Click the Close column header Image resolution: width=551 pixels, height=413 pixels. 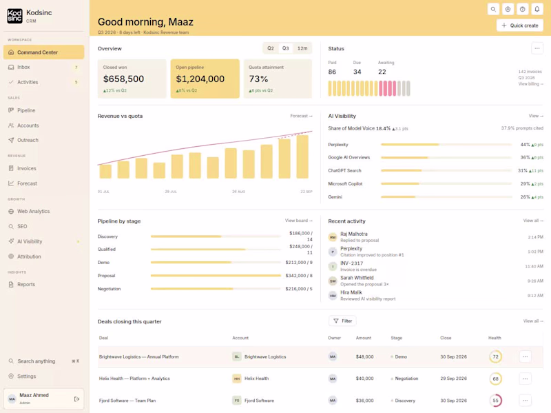(x=446, y=338)
